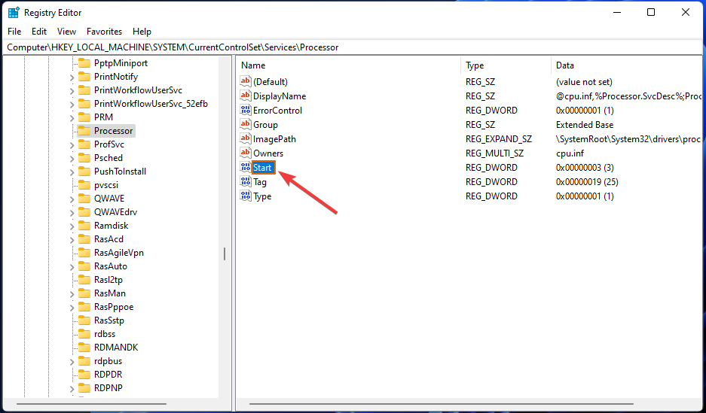Click the Extended Base data cell
This screenshot has height=413, width=706.
point(585,124)
